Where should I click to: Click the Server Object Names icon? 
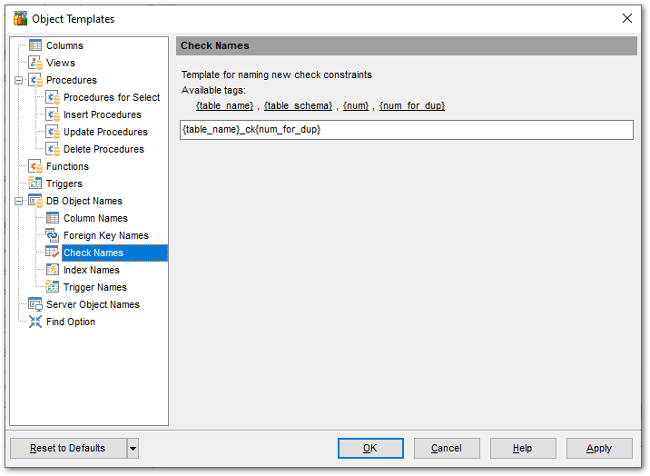pyautogui.click(x=35, y=304)
